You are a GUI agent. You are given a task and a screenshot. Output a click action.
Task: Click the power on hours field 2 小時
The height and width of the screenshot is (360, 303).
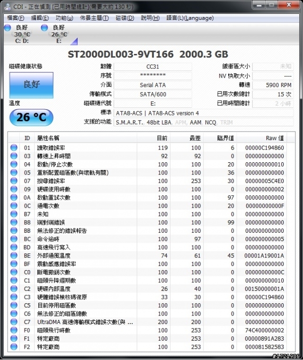(x=273, y=104)
